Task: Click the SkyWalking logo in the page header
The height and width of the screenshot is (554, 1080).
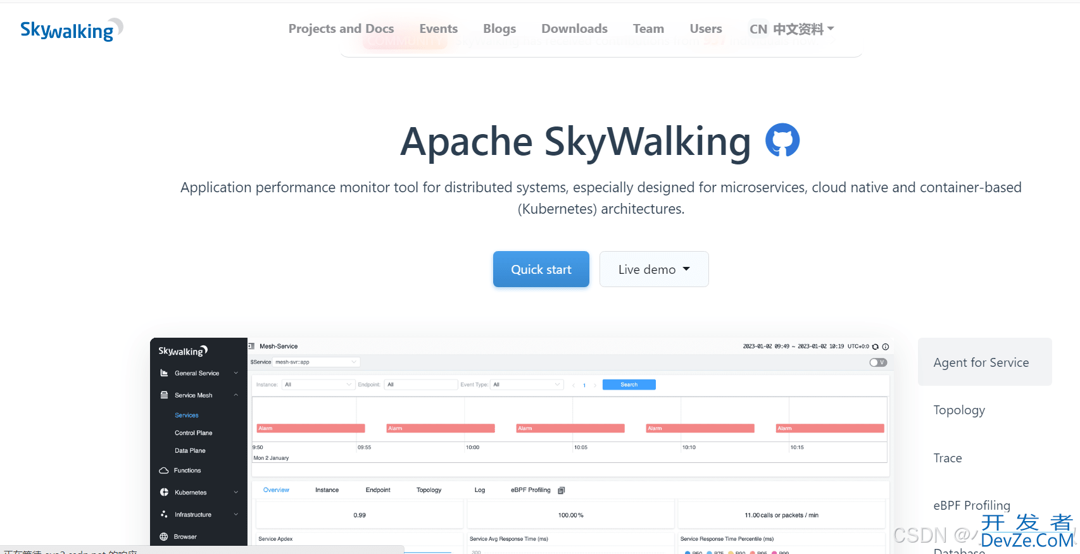Action: tap(72, 29)
